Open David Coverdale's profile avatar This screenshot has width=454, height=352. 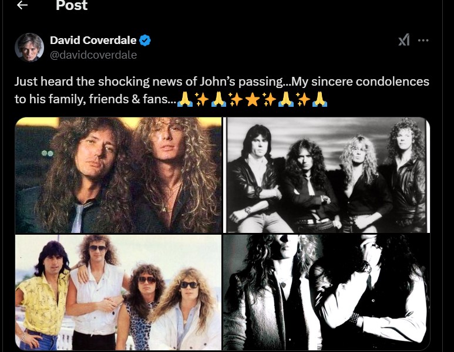pyautogui.click(x=29, y=48)
